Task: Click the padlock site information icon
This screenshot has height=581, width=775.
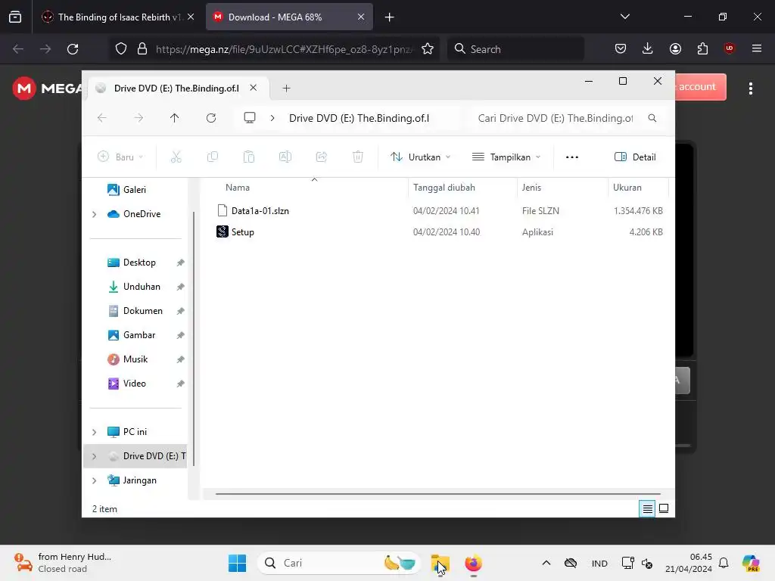Action: click(142, 49)
